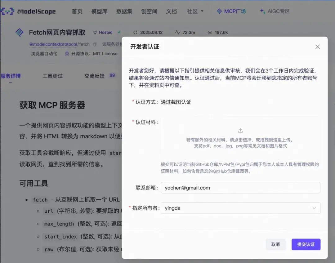
Task: Click the upload arrow icon in 认证材料 area
Action: [241, 131]
